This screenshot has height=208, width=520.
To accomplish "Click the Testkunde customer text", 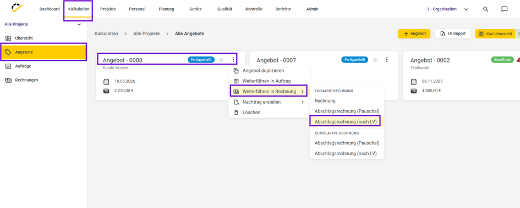I will (x=419, y=68).
